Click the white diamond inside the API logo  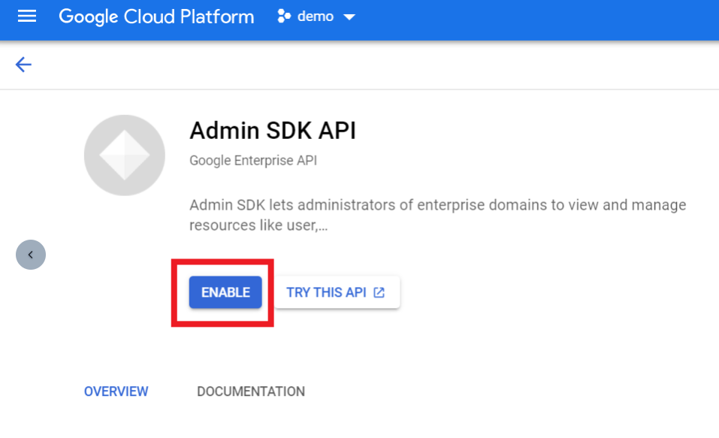click(125, 156)
